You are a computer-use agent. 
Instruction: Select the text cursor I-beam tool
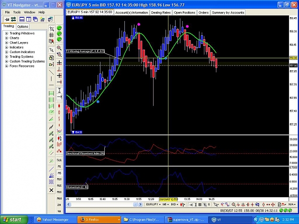point(59,90)
